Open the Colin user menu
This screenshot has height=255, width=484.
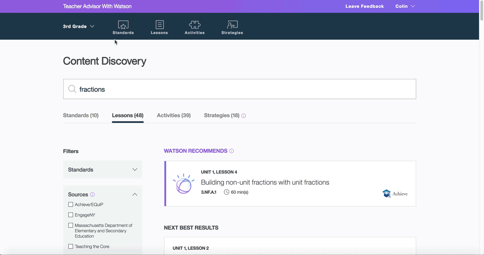click(x=405, y=6)
